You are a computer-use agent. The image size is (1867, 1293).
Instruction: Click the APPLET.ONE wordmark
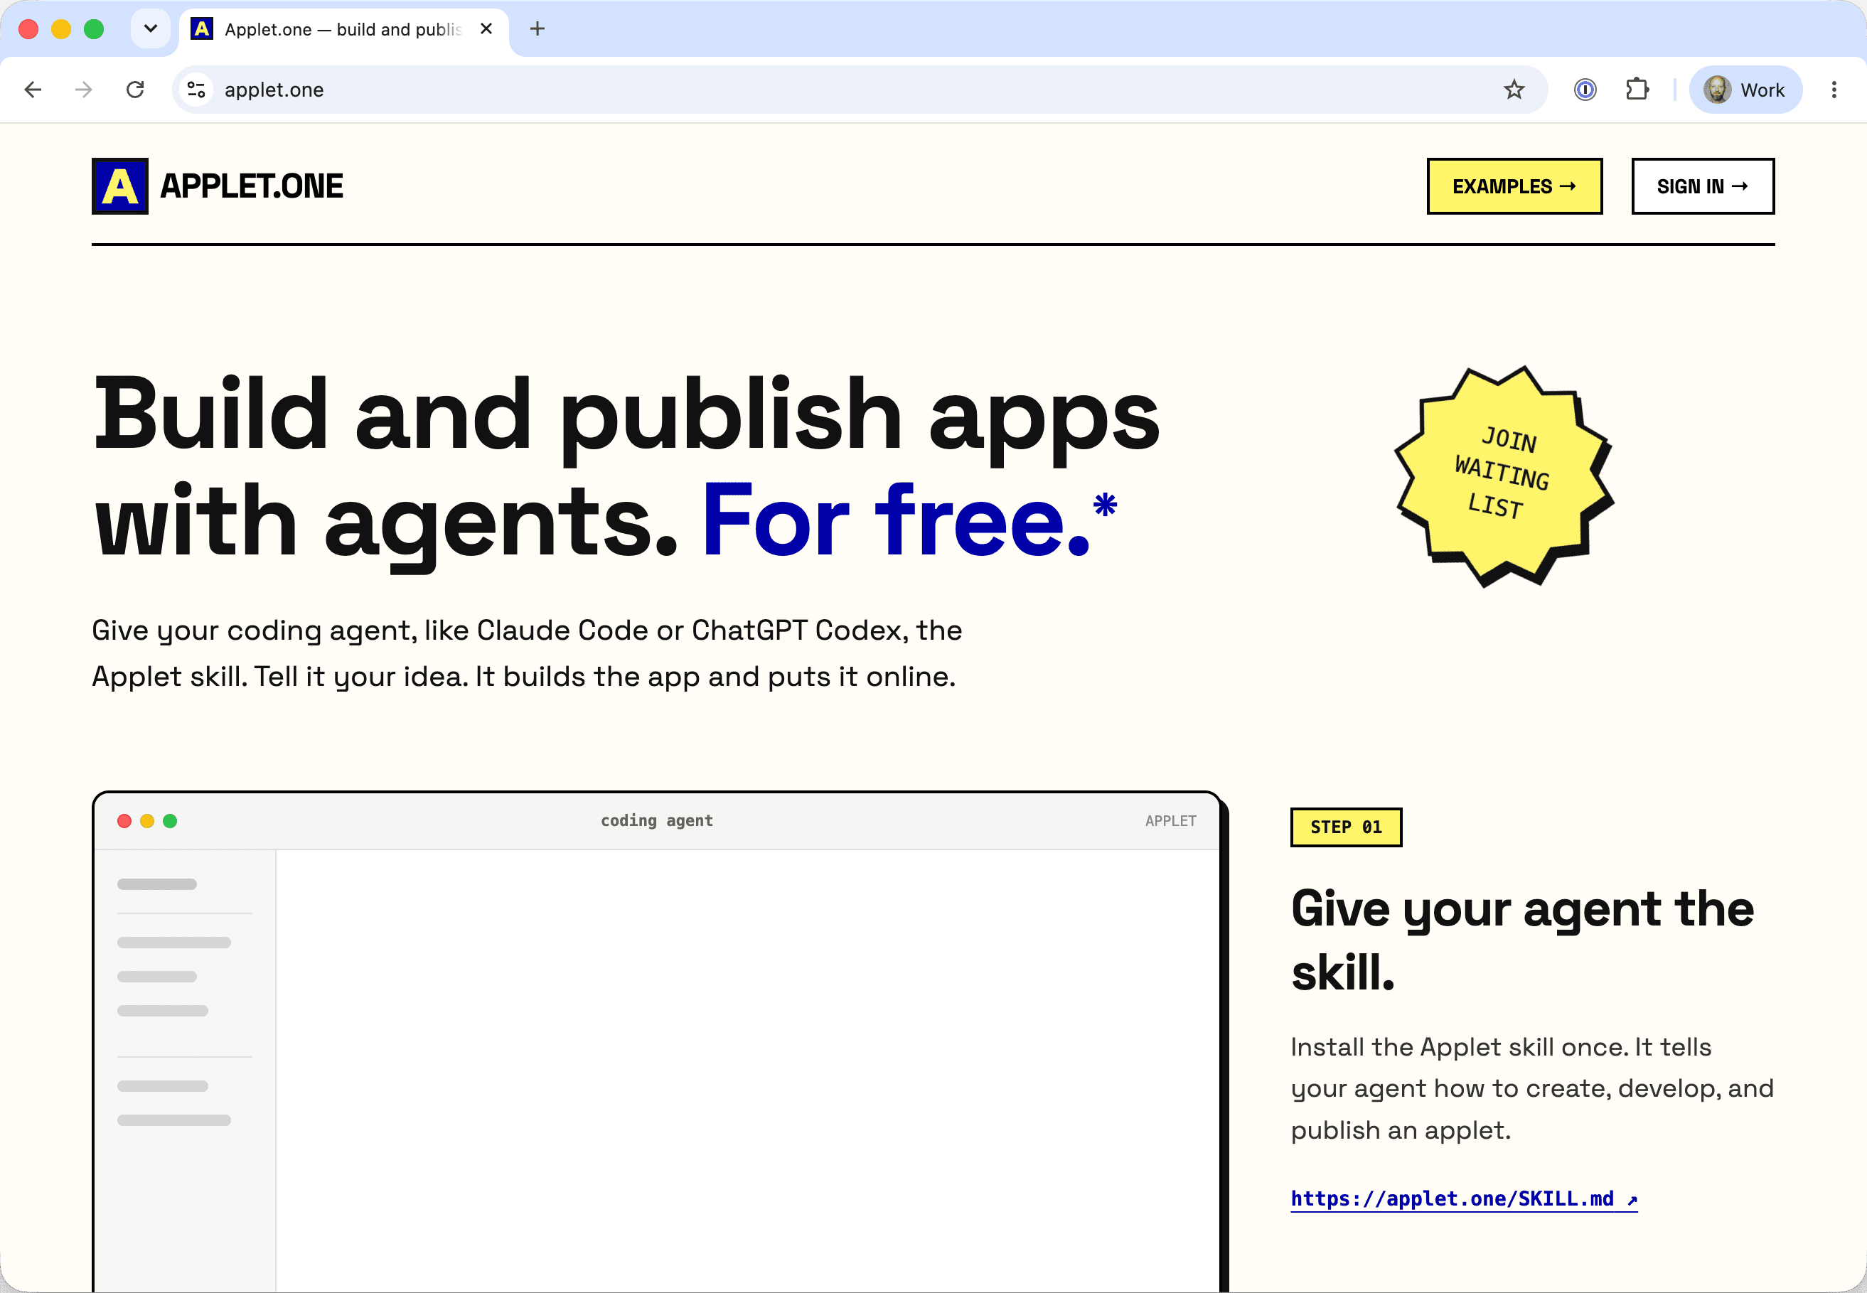tap(251, 186)
